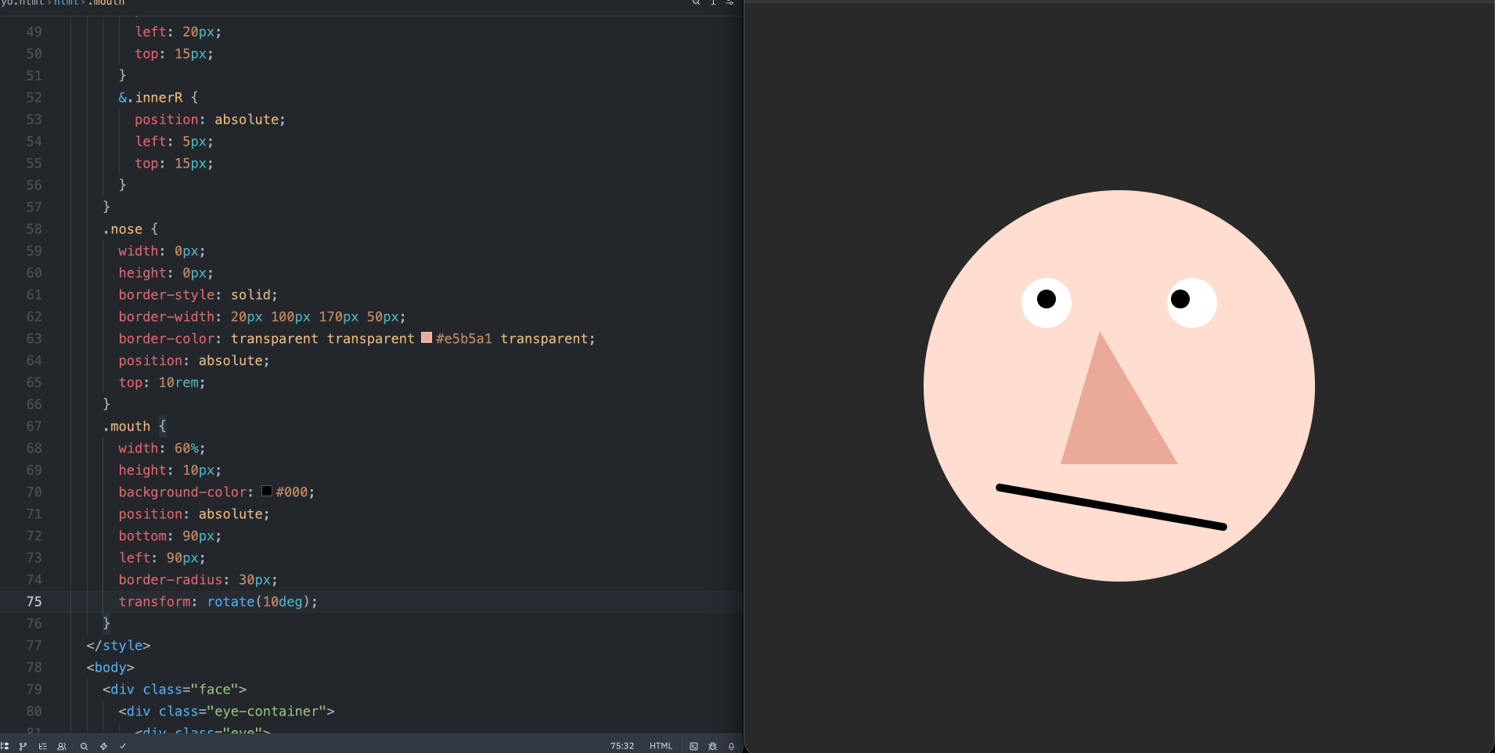Click 'border-style' property on line 61

click(x=167, y=294)
